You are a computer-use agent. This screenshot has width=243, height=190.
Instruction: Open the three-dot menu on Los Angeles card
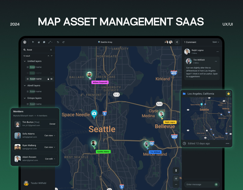tap(228, 143)
